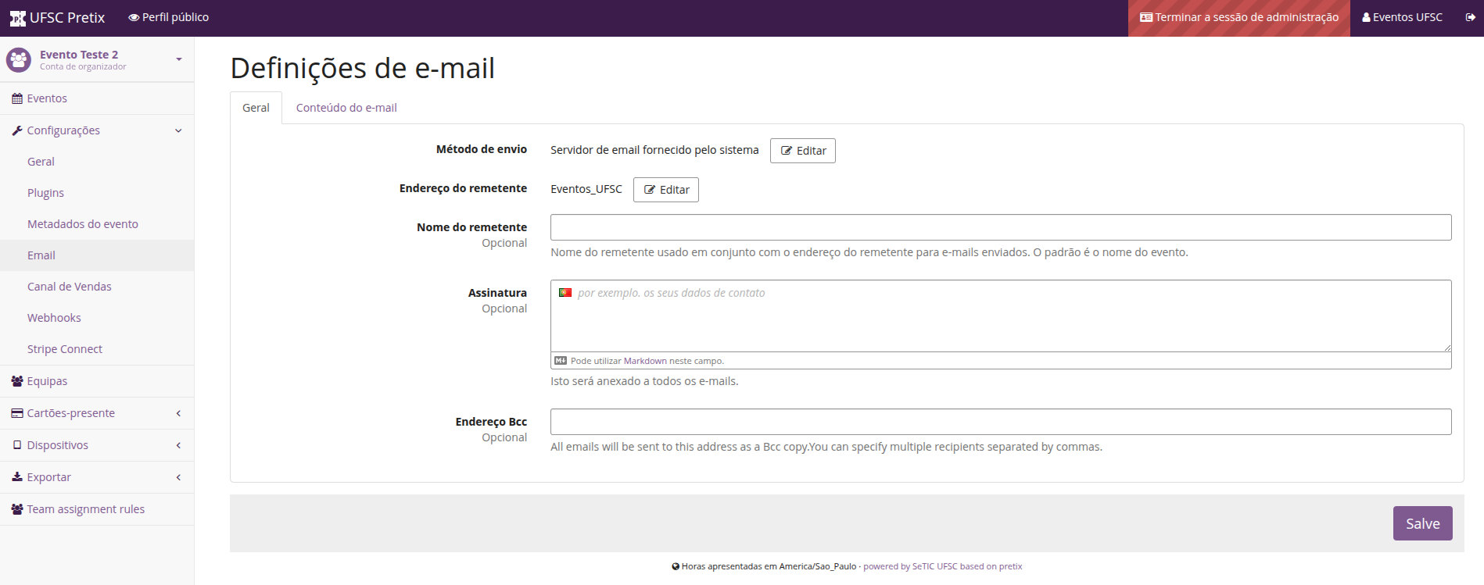Image resolution: width=1484 pixels, height=585 pixels.
Task: Switch to Conteúdo do e-mail tab
Action: click(346, 108)
